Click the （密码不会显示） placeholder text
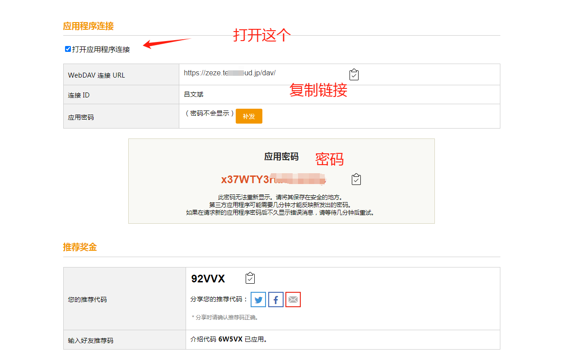The width and height of the screenshot is (569, 355). (x=210, y=114)
